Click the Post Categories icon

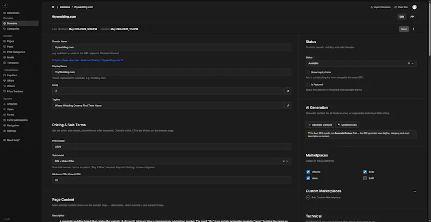pos(4,52)
